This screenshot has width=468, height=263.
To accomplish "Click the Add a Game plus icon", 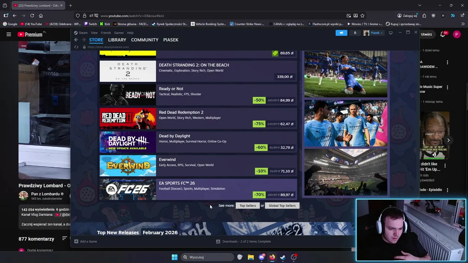I will click(x=76, y=241).
